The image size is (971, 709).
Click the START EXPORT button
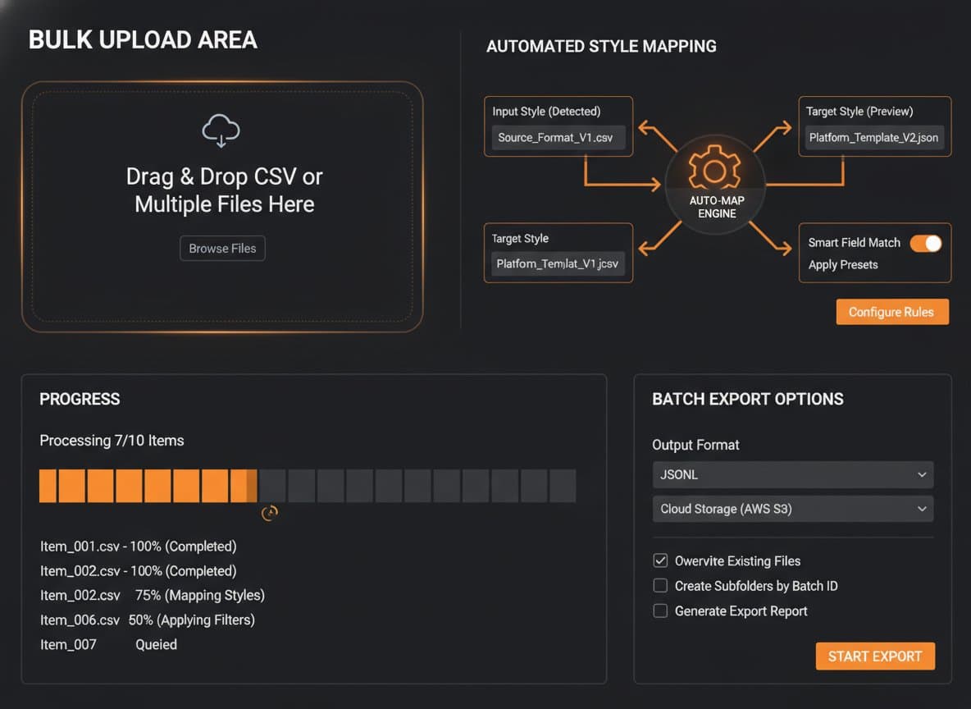[x=875, y=656]
